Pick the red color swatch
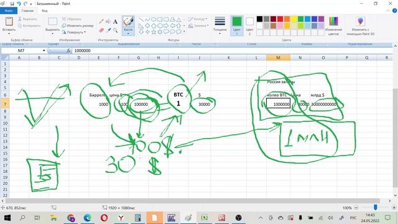The width and height of the screenshot is (398, 224). pyautogui.click(x=280, y=19)
